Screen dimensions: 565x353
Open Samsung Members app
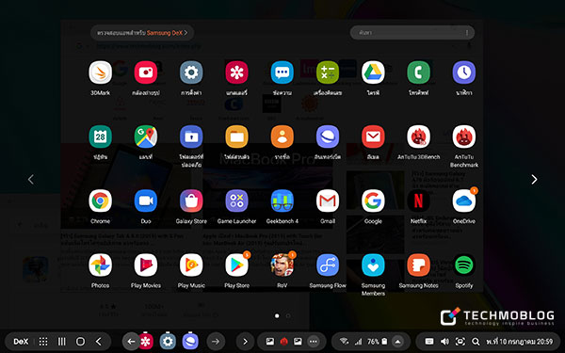(373, 265)
